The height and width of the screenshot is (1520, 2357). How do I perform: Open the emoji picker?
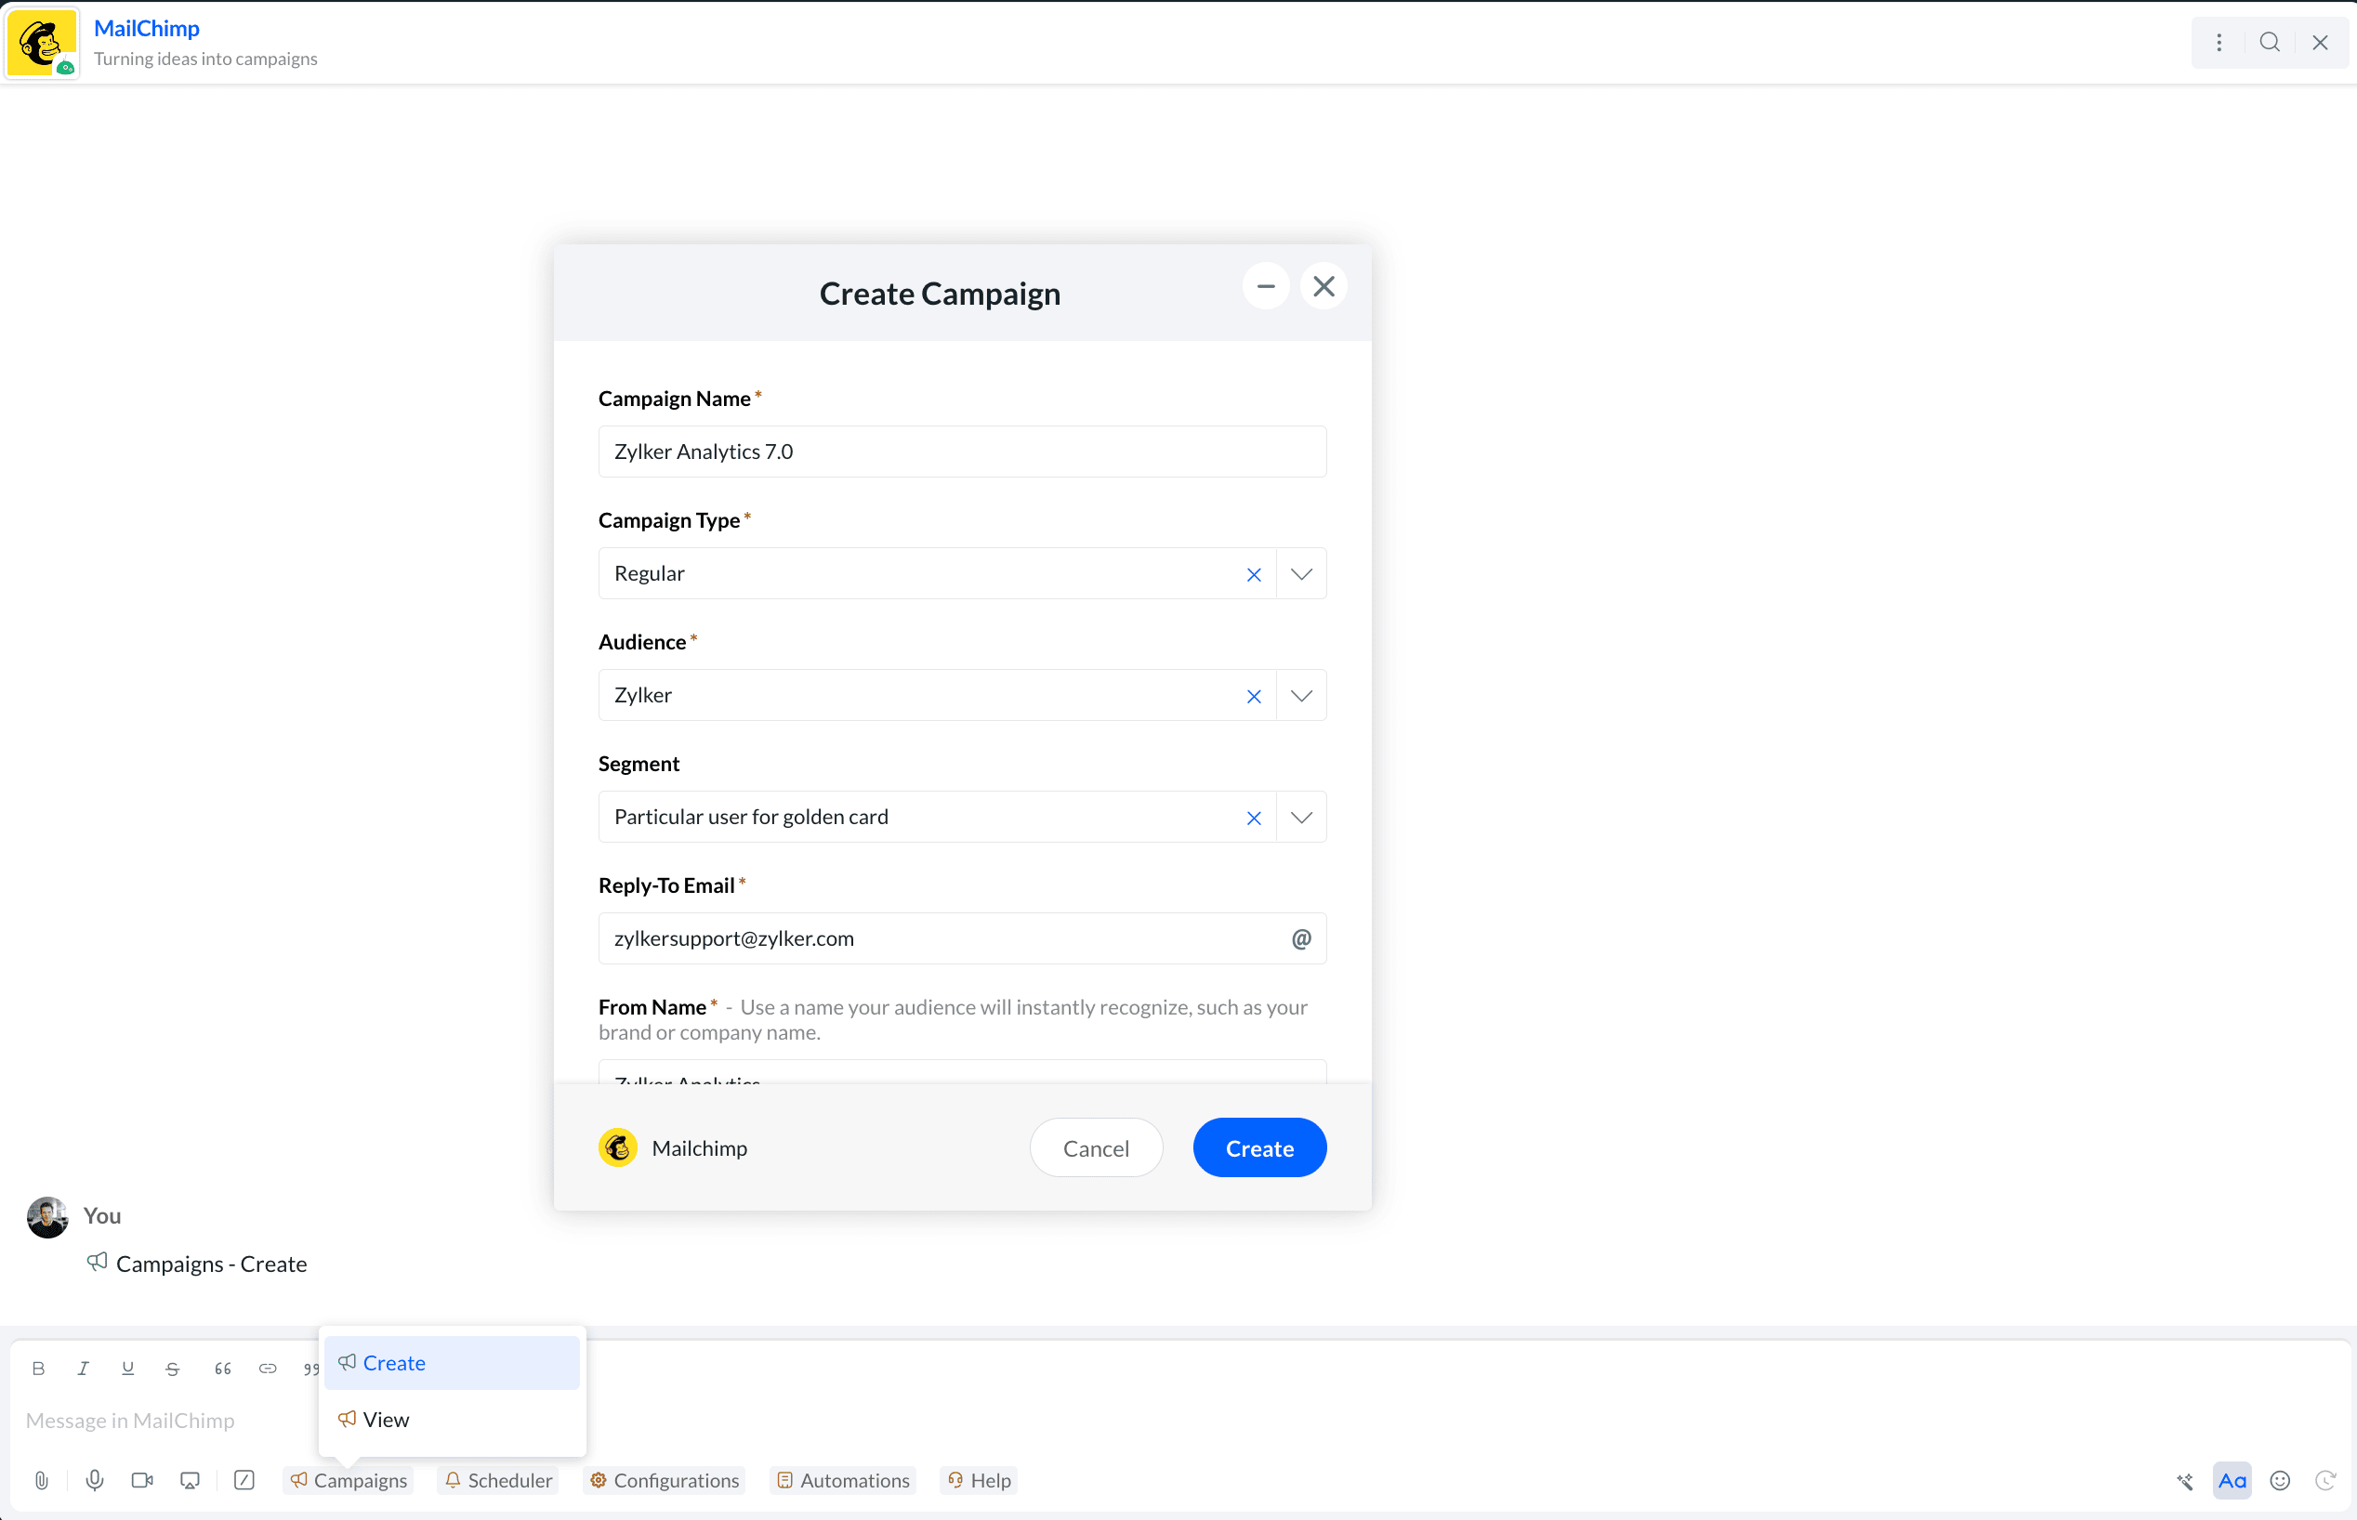pos(2280,1479)
